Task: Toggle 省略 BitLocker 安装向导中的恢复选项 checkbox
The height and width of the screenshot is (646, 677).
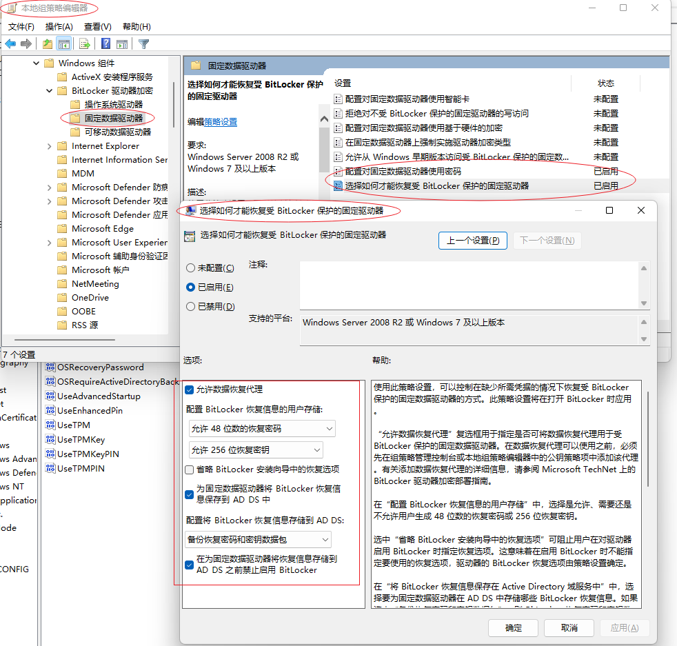Action: [189, 470]
